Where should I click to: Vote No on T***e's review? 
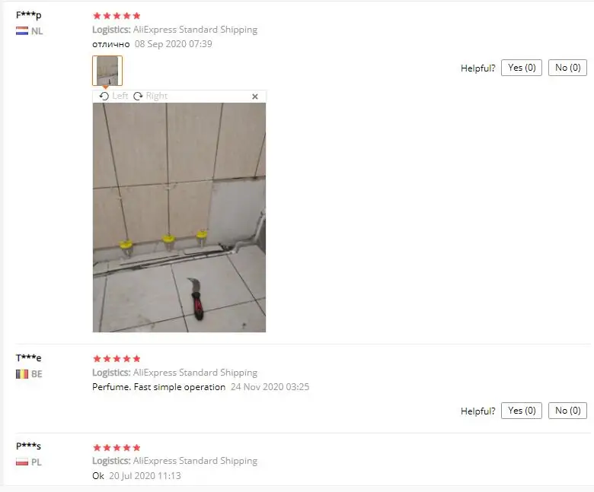tap(567, 411)
